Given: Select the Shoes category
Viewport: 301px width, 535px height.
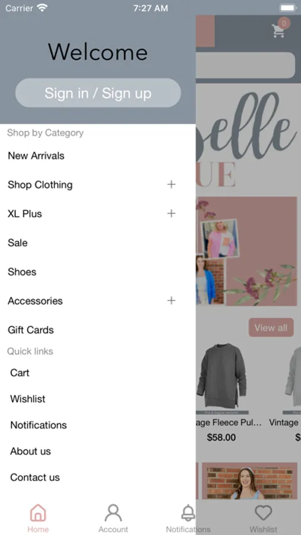Looking at the screenshot, I should click(x=22, y=272).
